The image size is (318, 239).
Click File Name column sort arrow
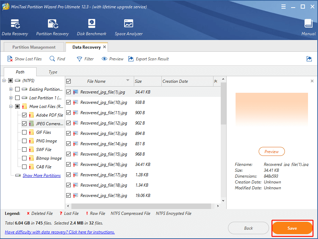point(128,80)
